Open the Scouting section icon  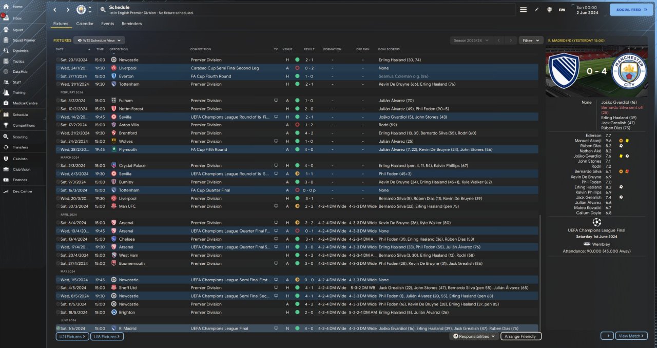(6, 137)
